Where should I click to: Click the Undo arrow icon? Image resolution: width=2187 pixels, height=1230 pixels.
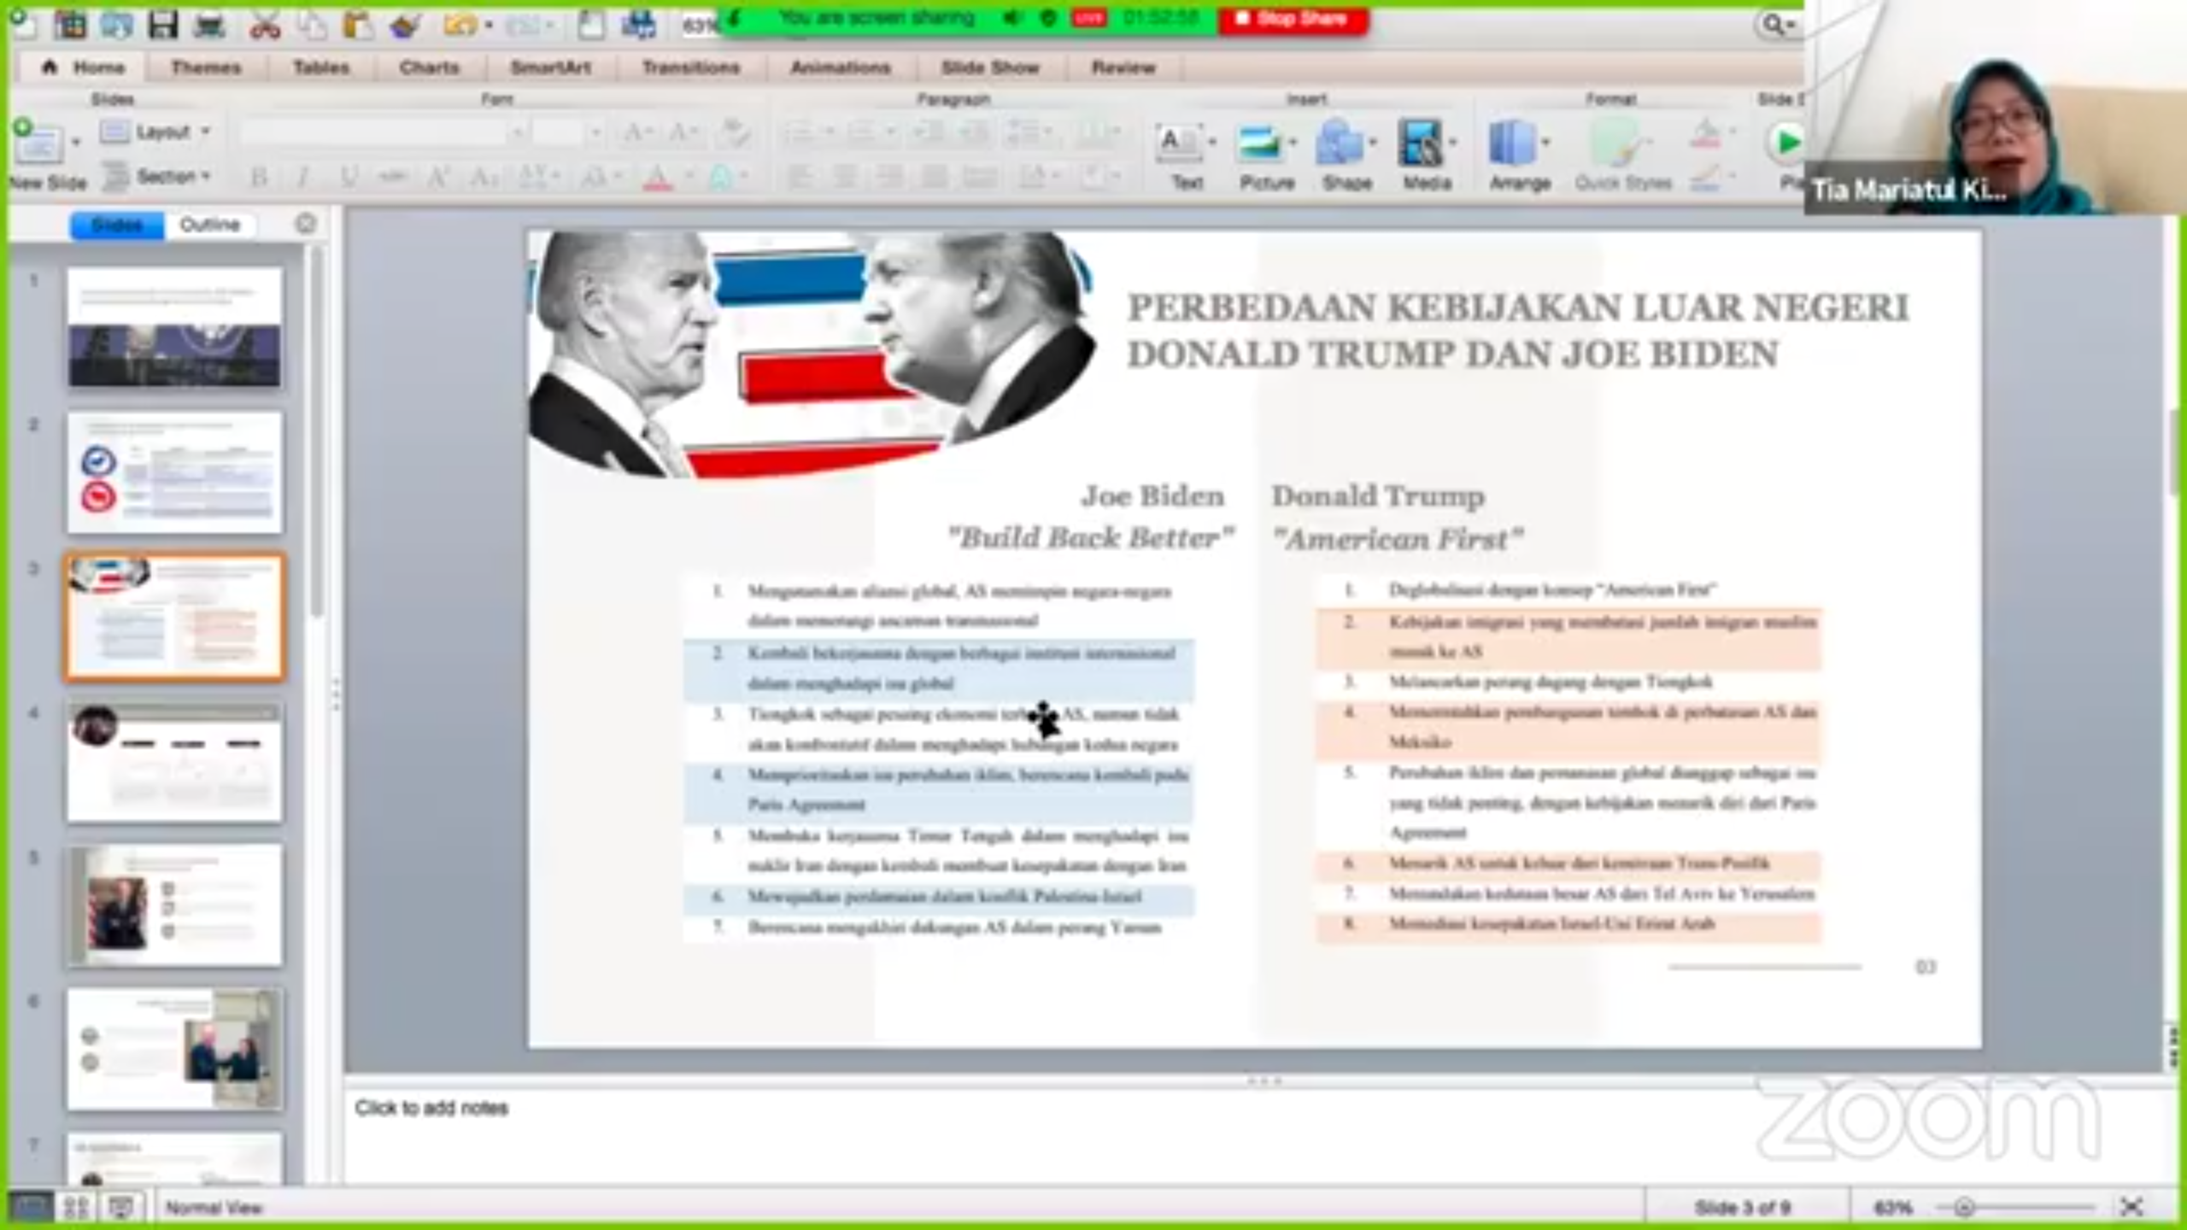pos(460,26)
